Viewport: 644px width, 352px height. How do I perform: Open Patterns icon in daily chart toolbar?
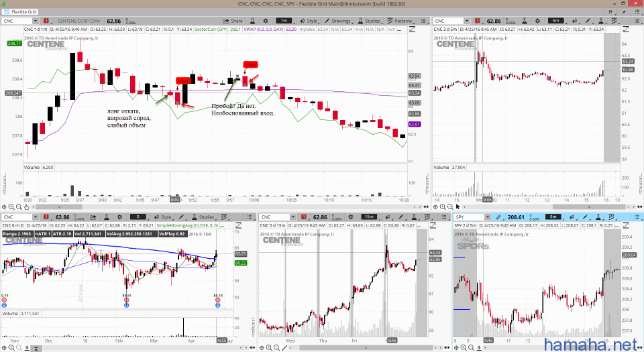click(x=224, y=217)
